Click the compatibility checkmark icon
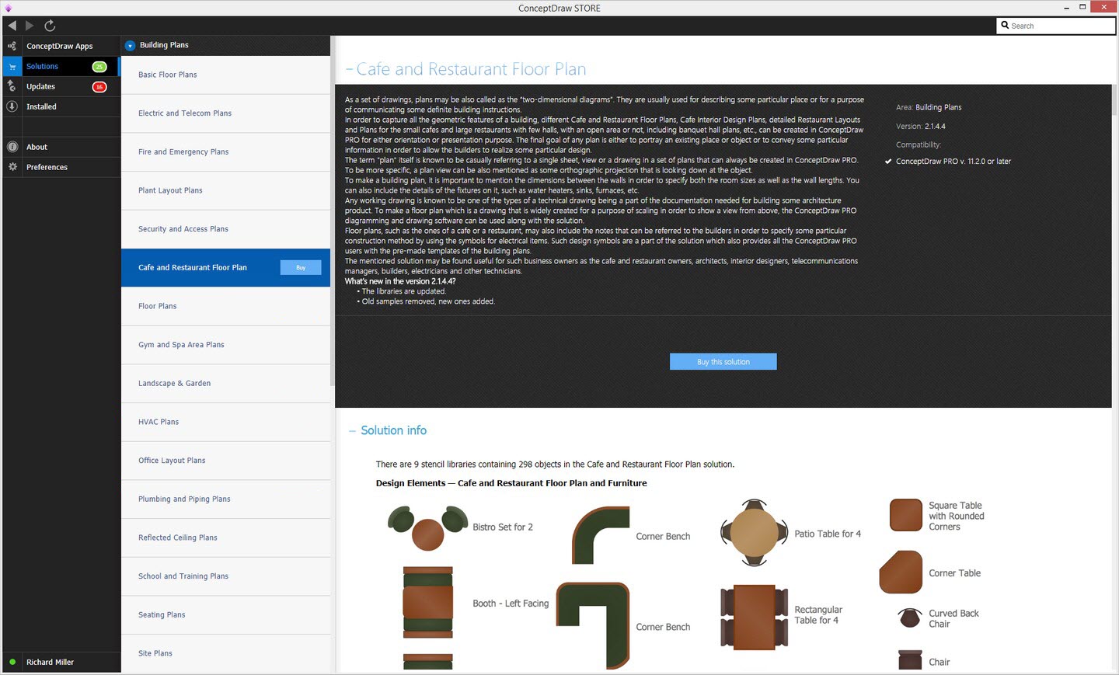Screen dimensions: 1119x675 [888, 162]
